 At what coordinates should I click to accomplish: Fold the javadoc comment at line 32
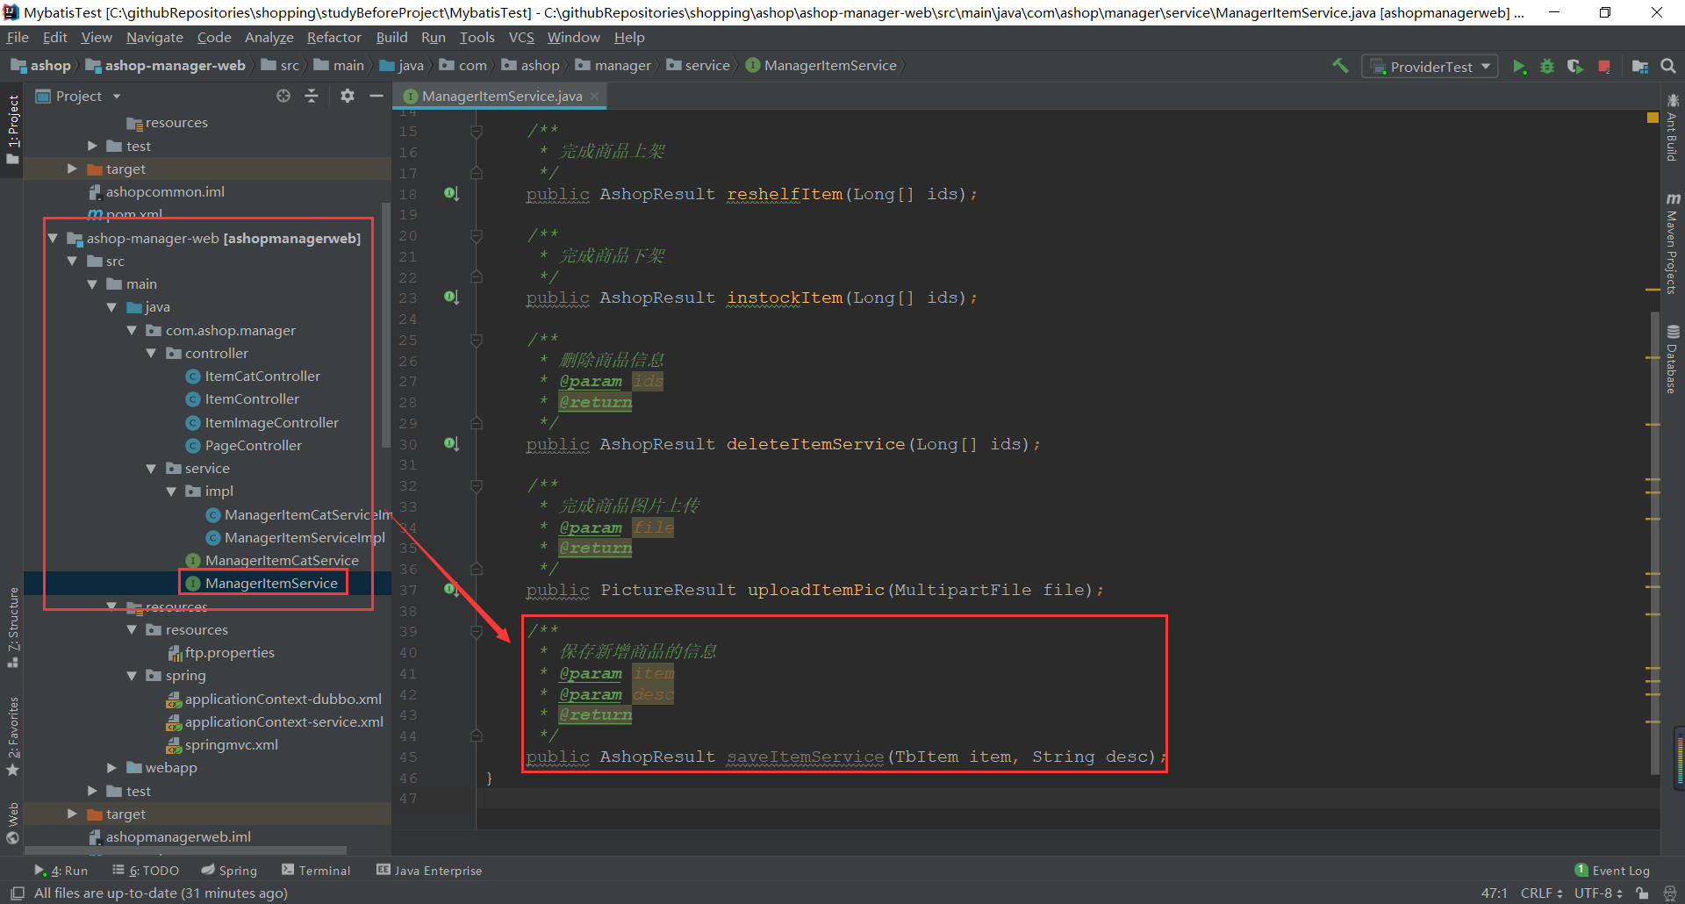point(476,485)
